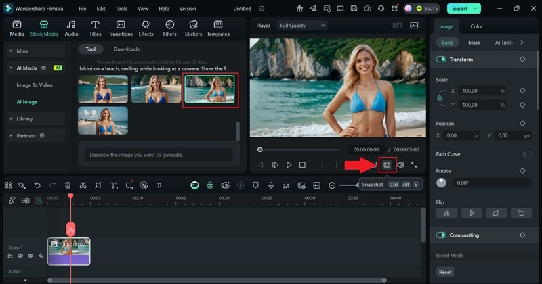Zoom out timeline with minus button
Viewport: 542px width, 284px height.
[x=332, y=185]
